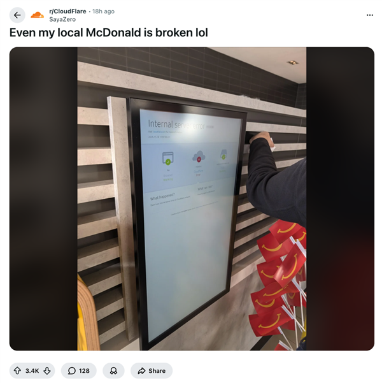382x383 pixels.
Task: Click the orange Cloudflare subreddit avatar
Action: click(37, 15)
